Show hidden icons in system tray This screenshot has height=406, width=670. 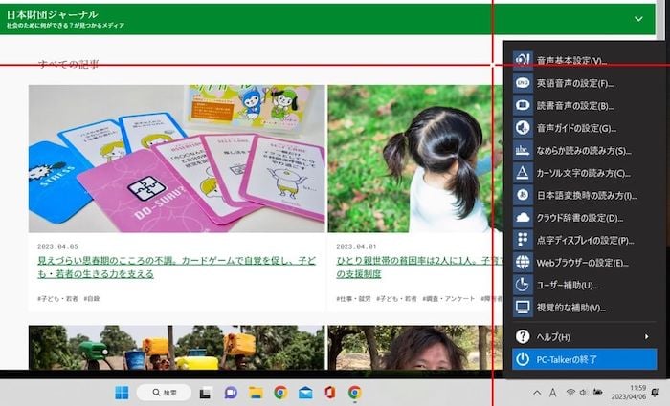537,393
